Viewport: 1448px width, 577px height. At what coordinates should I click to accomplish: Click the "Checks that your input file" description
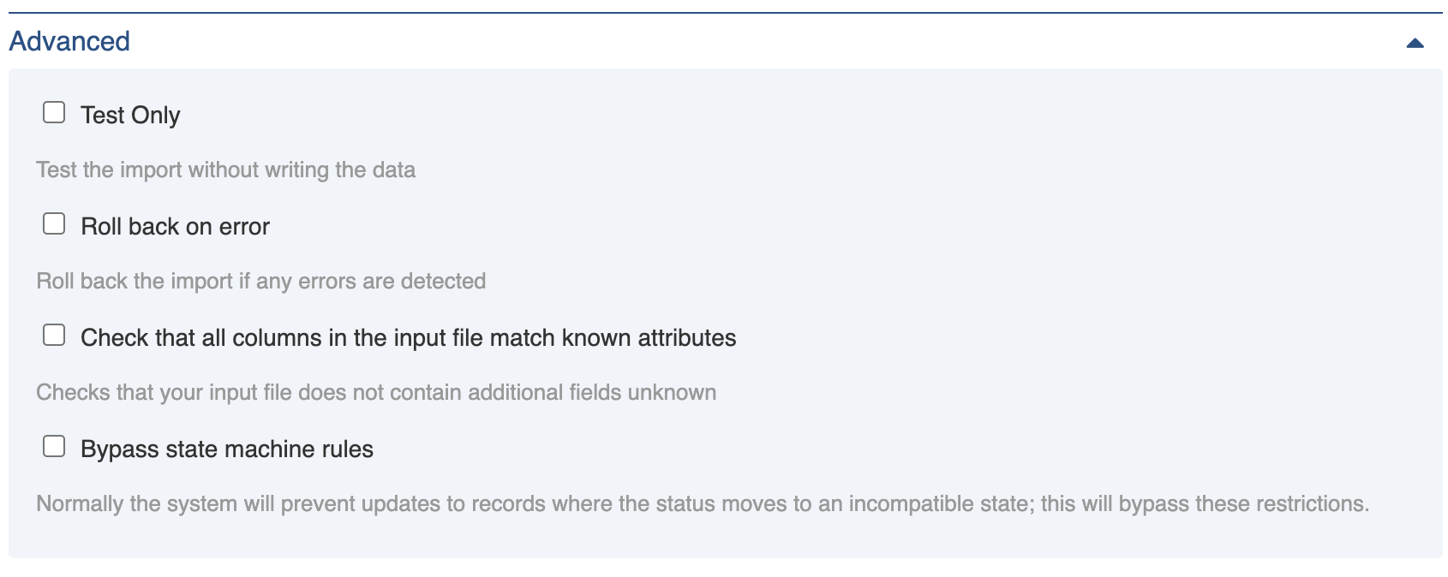point(375,392)
